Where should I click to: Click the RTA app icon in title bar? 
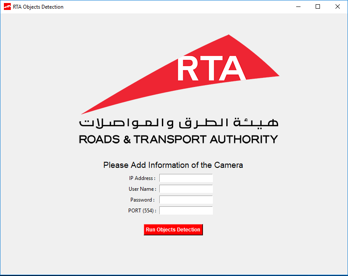pyautogui.click(x=7, y=7)
